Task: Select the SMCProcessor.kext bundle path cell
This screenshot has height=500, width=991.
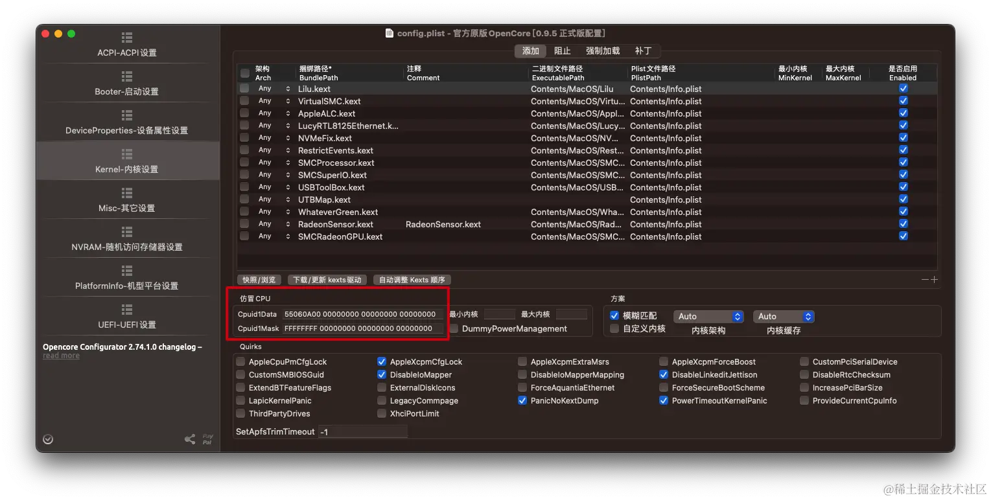Action: [x=350, y=163]
